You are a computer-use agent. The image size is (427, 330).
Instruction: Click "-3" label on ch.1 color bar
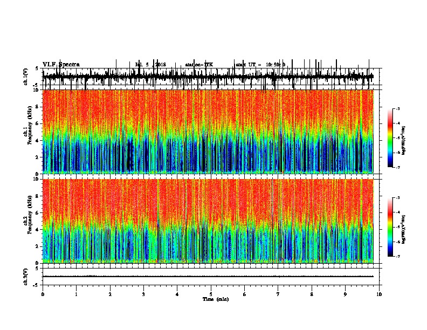[398, 109]
